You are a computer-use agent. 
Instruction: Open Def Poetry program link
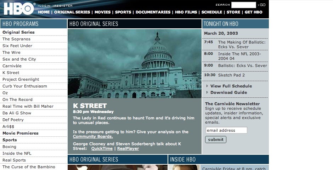point(13,120)
